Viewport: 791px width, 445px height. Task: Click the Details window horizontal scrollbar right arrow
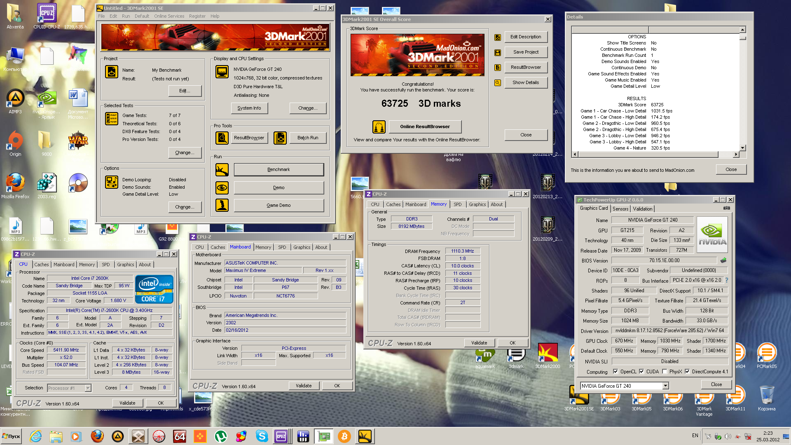click(736, 155)
